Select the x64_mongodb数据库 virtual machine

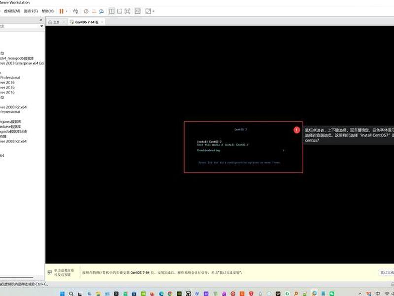click(17, 58)
